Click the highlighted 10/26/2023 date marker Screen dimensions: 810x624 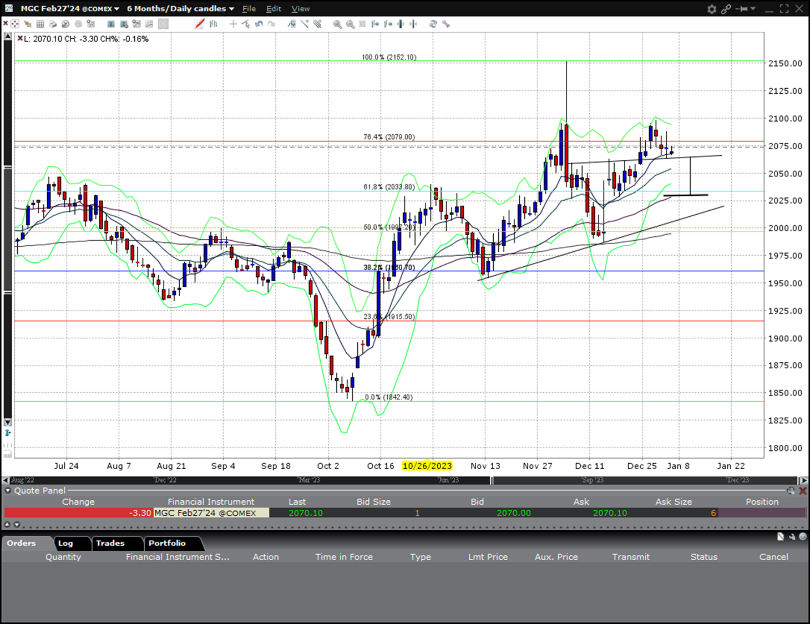[427, 466]
